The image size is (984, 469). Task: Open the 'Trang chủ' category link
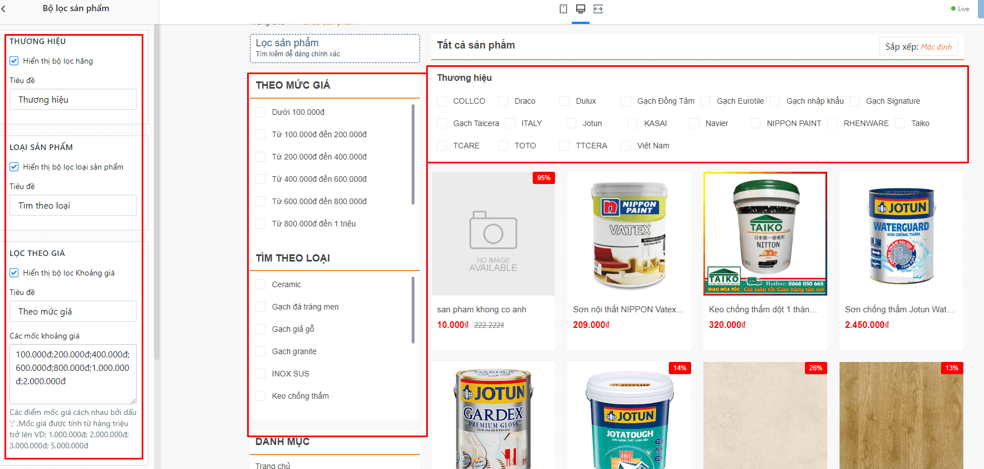tap(273, 465)
